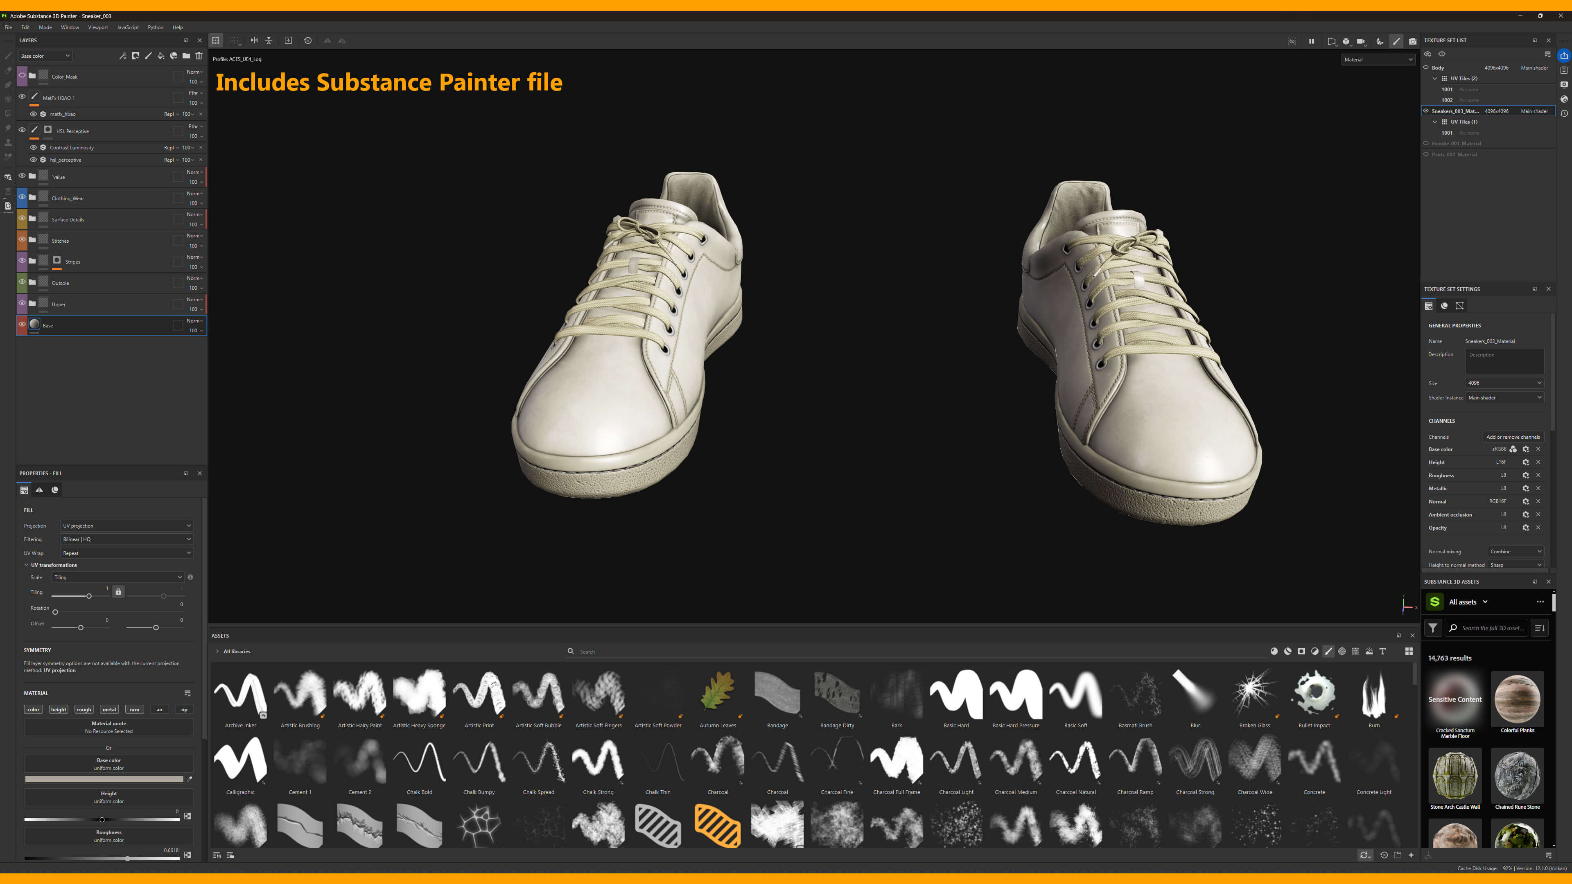
Task: Collapse the UV transformations section
Action: [x=26, y=565]
